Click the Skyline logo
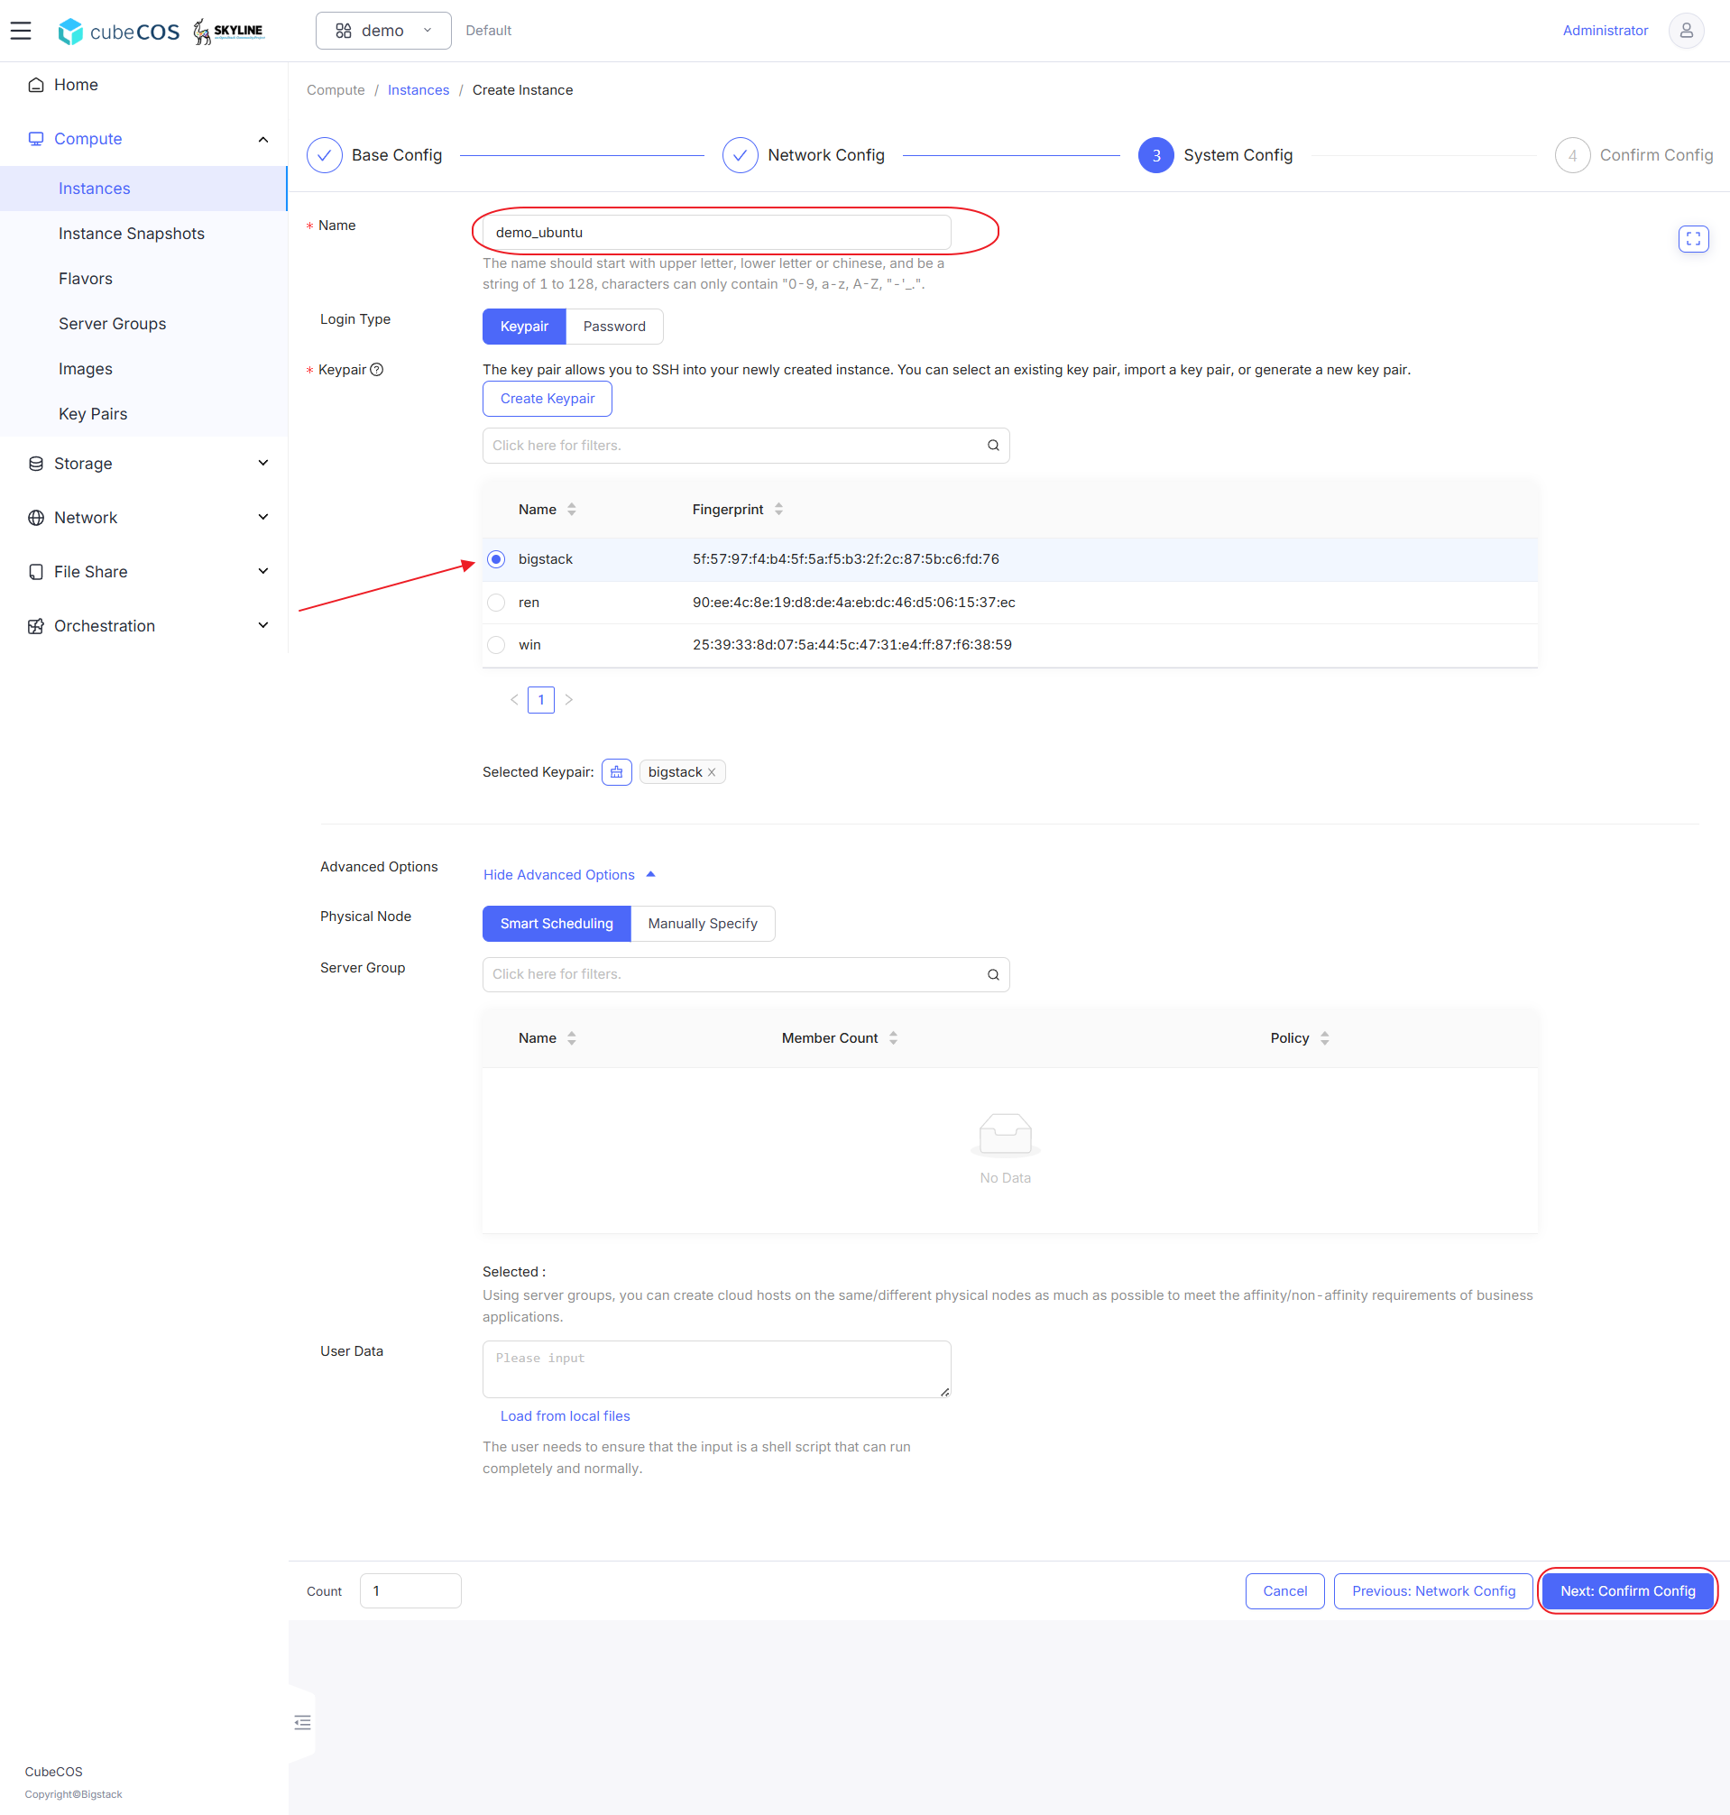The image size is (1730, 1815). point(229,32)
